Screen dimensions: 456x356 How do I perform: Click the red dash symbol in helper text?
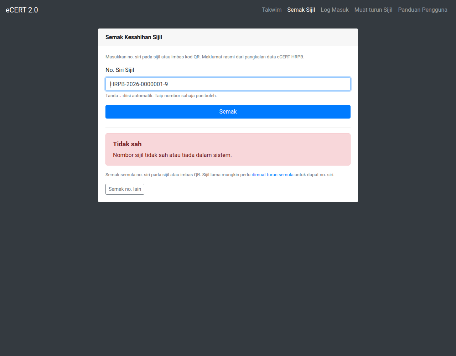[120, 96]
